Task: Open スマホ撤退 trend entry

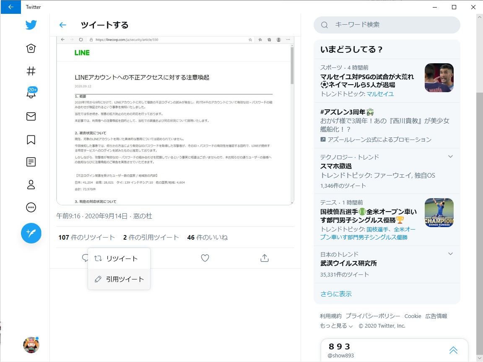Action: click(x=387, y=171)
